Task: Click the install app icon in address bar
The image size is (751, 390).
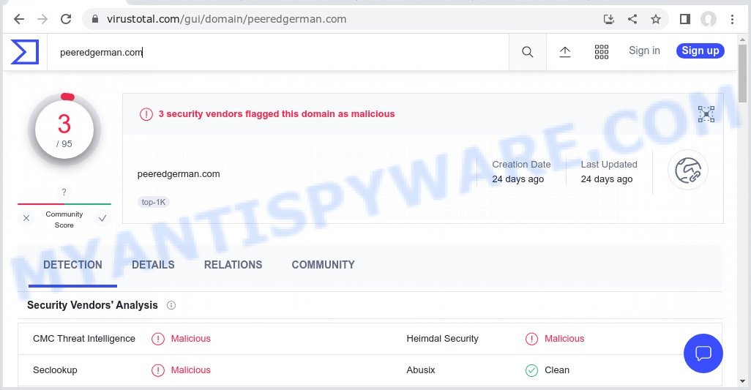Action: coord(609,19)
